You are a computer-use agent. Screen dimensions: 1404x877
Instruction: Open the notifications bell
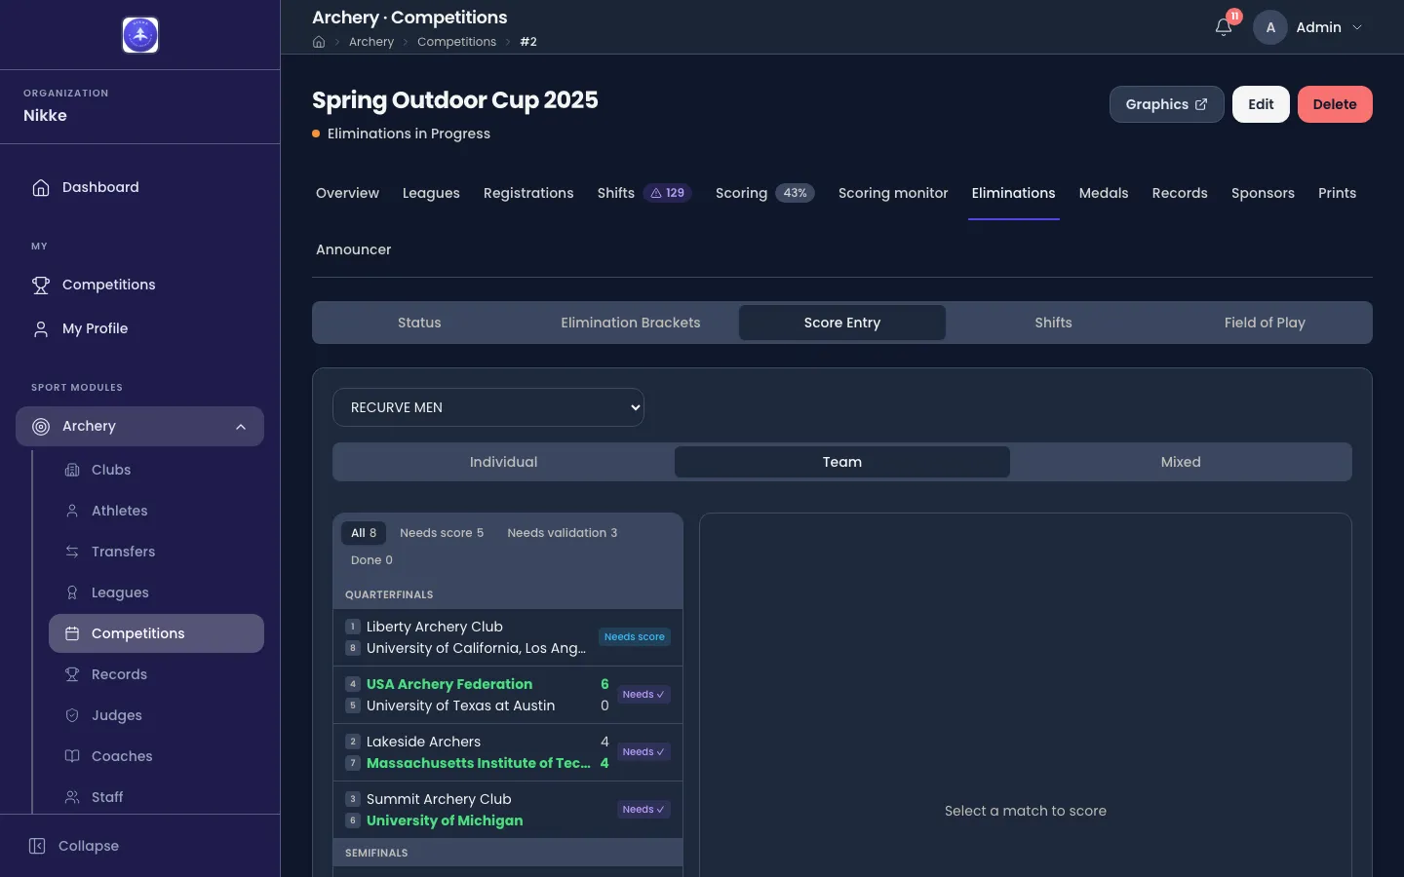coord(1224,27)
